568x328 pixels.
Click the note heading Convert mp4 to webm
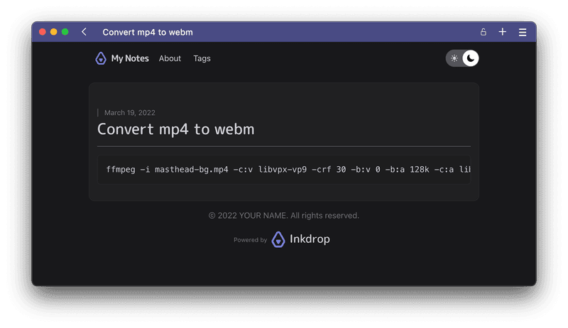tap(175, 129)
